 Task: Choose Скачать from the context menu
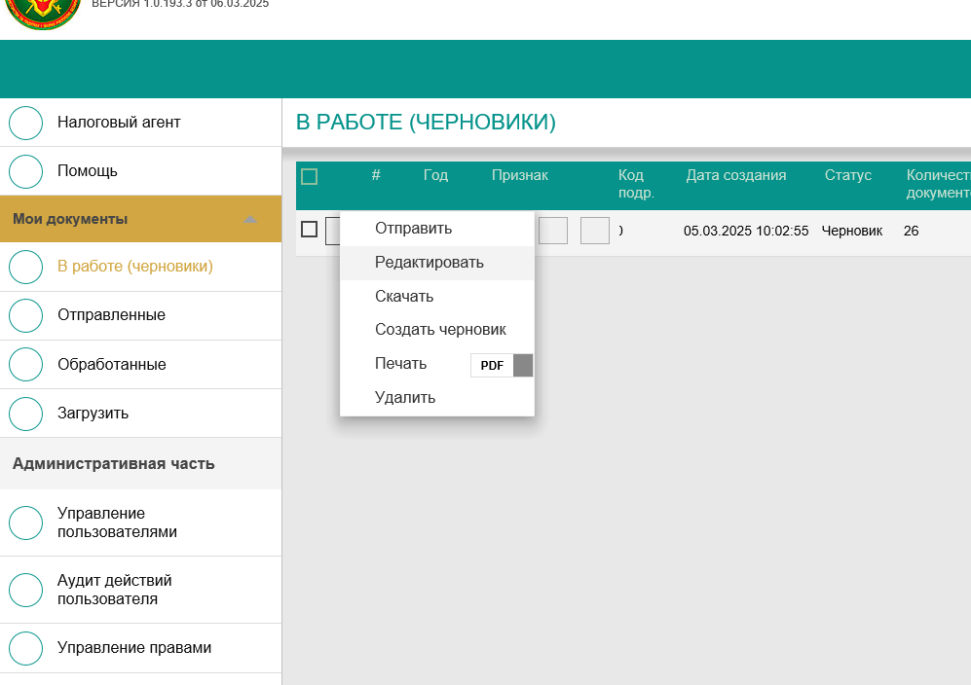[404, 297]
